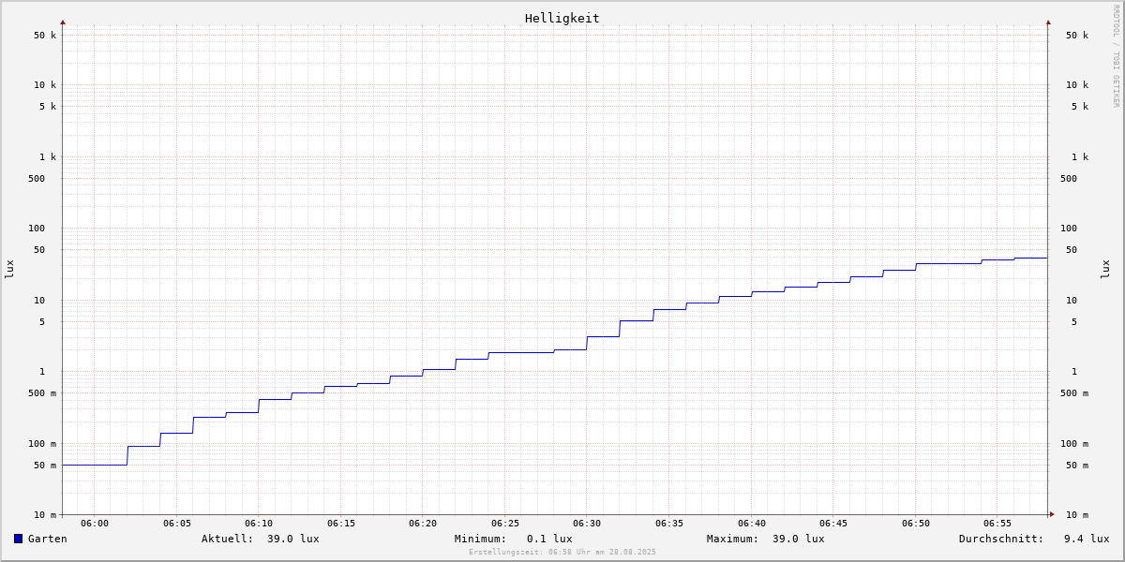
Task: Click the 06:55 time axis label
Action: (997, 524)
